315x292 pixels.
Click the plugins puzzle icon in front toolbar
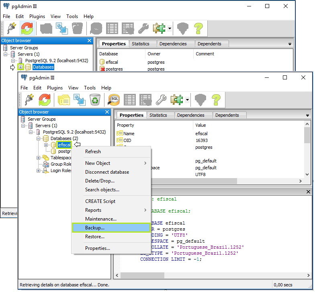(177, 99)
